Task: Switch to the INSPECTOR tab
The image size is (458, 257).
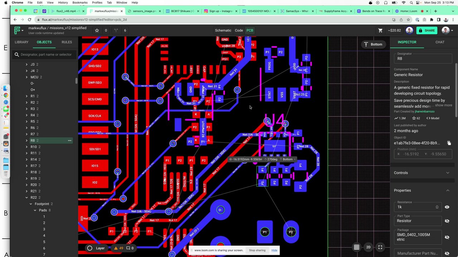Action: 407,42
